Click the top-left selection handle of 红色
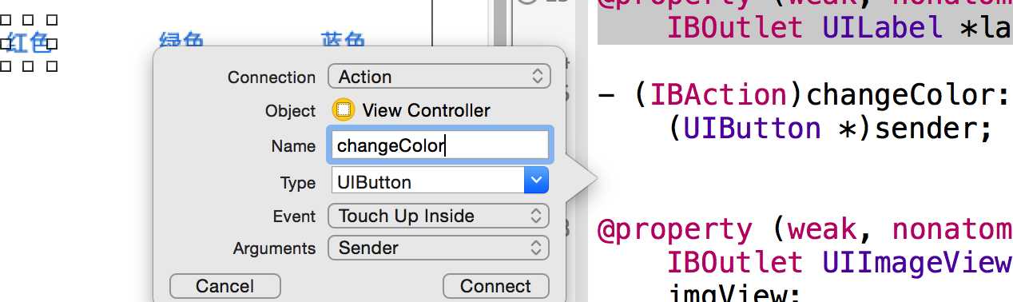The height and width of the screenshot is (302, 1013). click(6, 20)
